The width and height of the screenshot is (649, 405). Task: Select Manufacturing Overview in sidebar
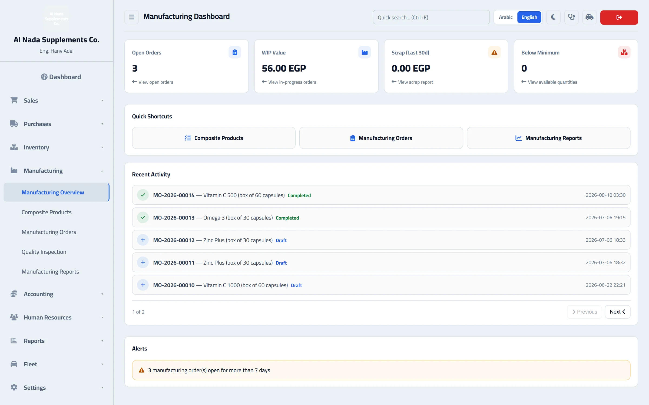(x=57, y=192)
